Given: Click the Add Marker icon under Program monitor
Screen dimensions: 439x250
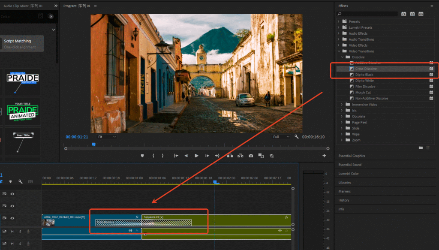Looking at the screenshot, I should (142, 156).
